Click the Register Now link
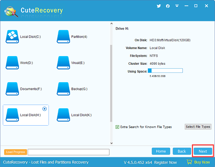 point(165,162)
